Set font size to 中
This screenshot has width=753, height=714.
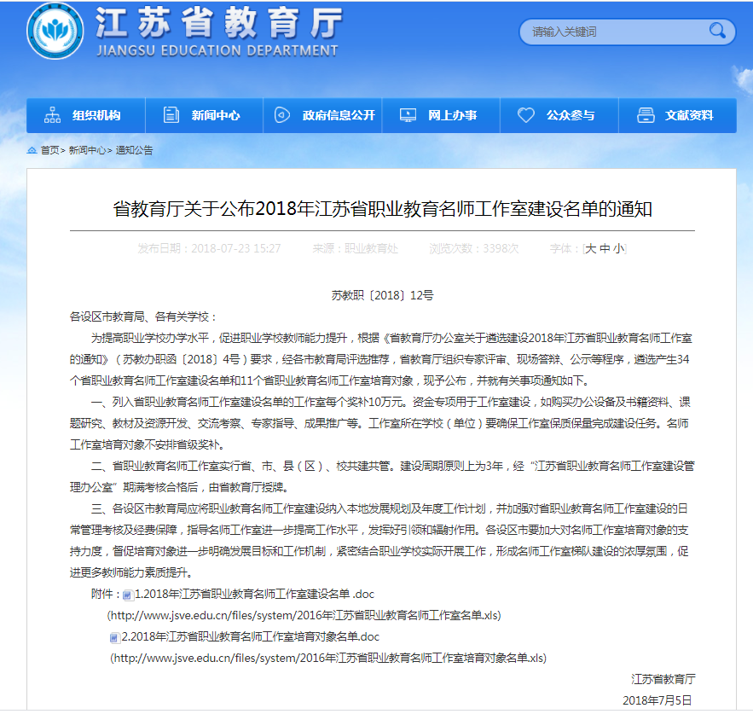point(605,248)
